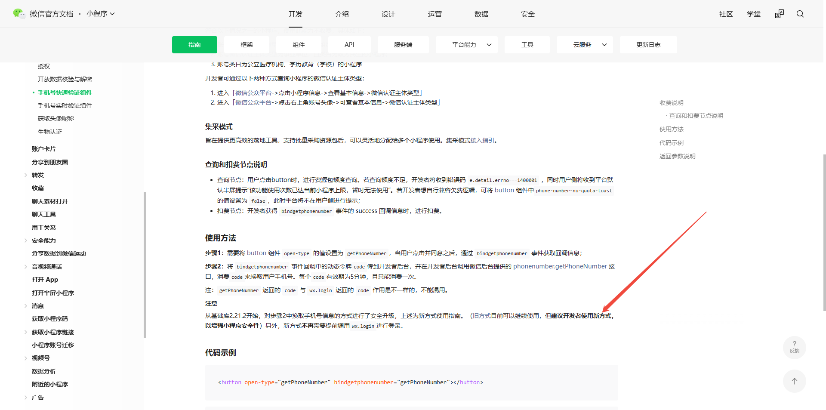Select the 工具 sub-navigation tab
The image size is (826, 410).
pos(527,45)
